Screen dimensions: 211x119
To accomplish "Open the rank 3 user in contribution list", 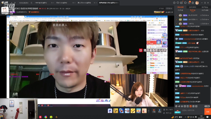I will [x=193, y=24].
